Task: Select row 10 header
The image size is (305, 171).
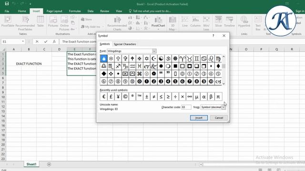Action: tap(3, 97)
